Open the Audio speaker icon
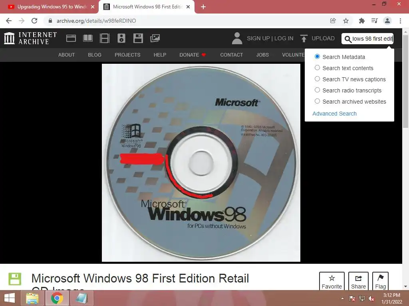The width and height of the screenshot is (409, 306). pyautogui.click(x=121, y=38)
